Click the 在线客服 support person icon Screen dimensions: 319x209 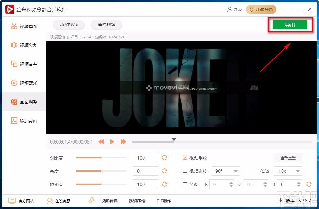[x=49, y=201]
